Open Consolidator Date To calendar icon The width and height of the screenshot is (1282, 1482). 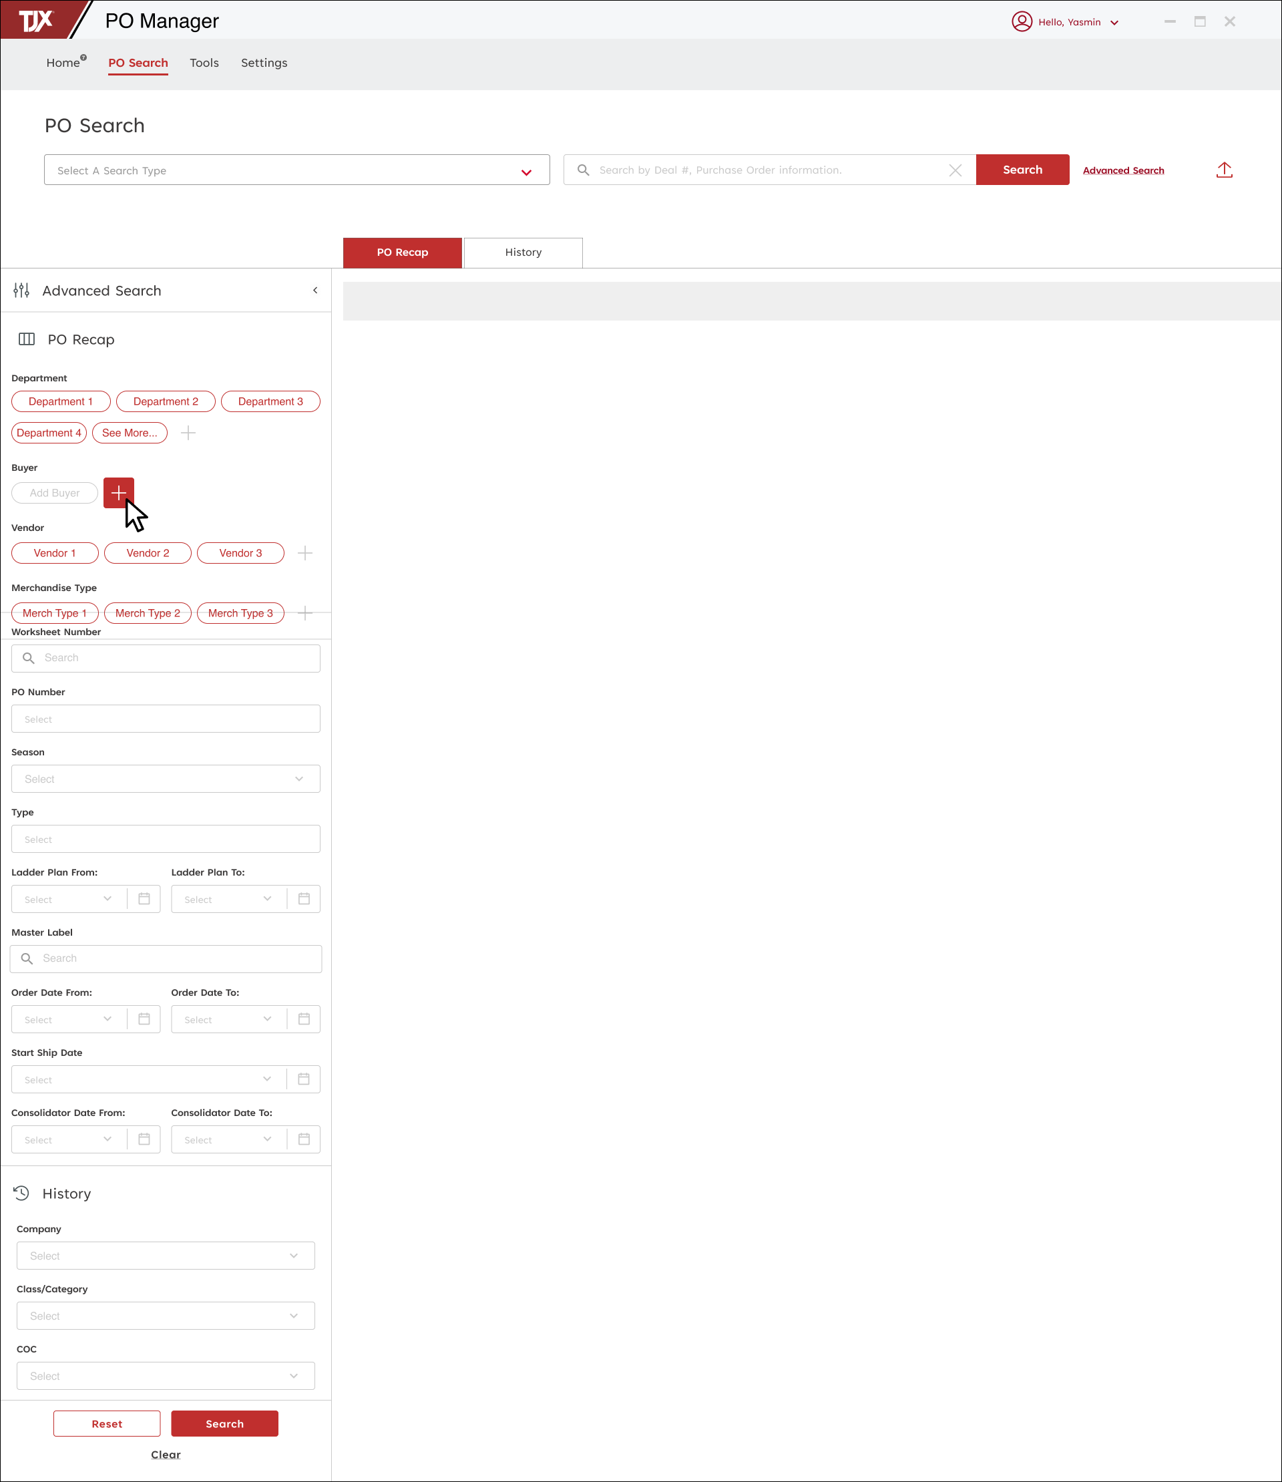(304, 1139)
